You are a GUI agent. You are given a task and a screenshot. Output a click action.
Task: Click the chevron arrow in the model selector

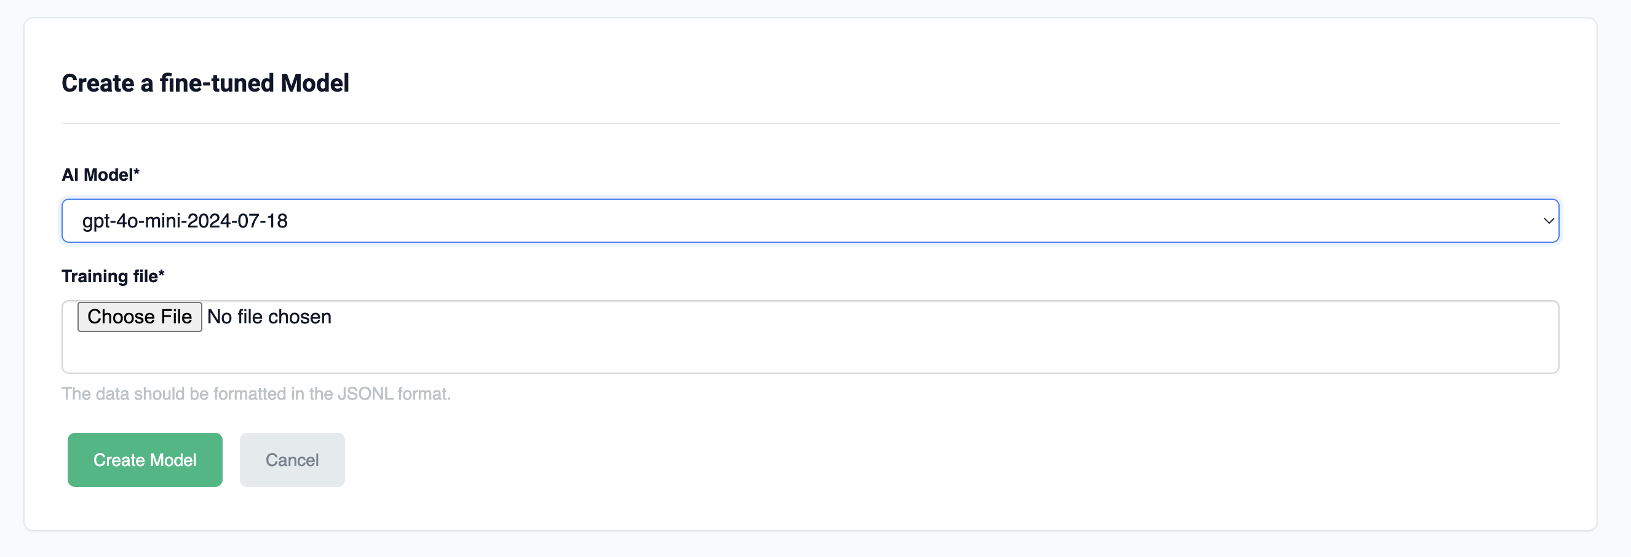1548,221
